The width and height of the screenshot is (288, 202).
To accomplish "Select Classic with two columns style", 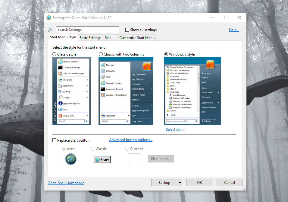I will 100,54.
